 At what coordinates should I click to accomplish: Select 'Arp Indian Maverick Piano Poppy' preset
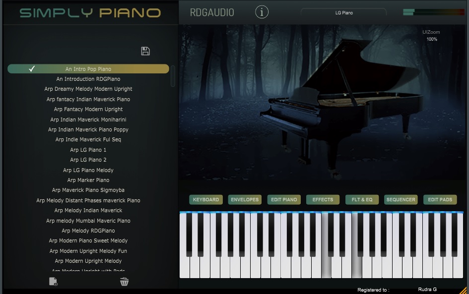88,129
